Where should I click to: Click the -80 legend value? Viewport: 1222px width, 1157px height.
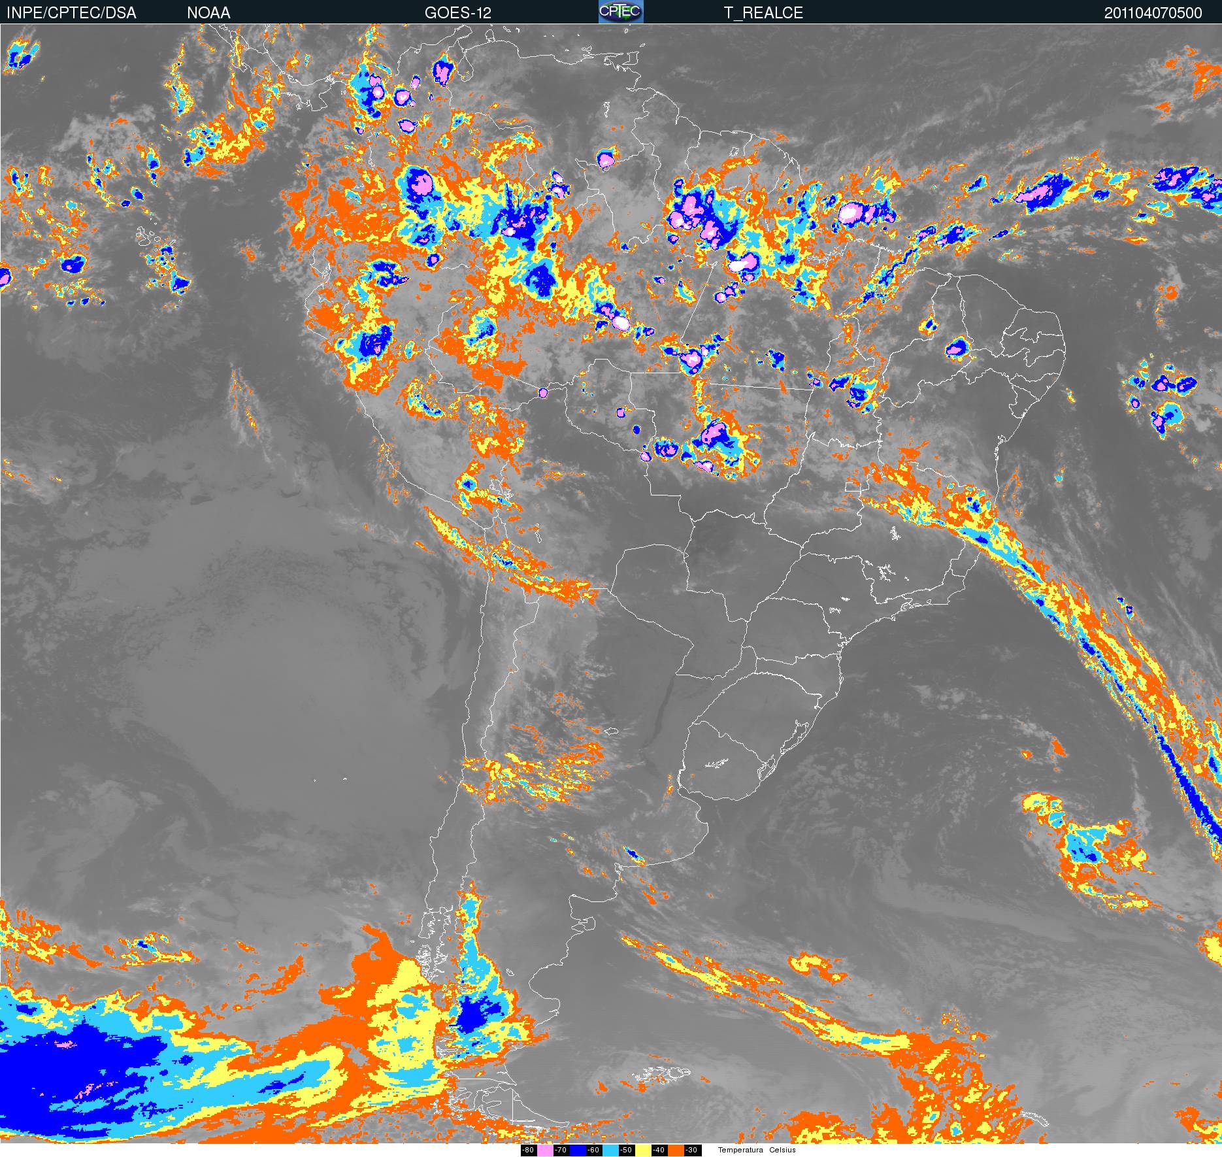coord(529,1150)
